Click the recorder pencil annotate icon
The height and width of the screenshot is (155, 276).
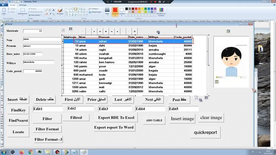(x=164, y=2)
